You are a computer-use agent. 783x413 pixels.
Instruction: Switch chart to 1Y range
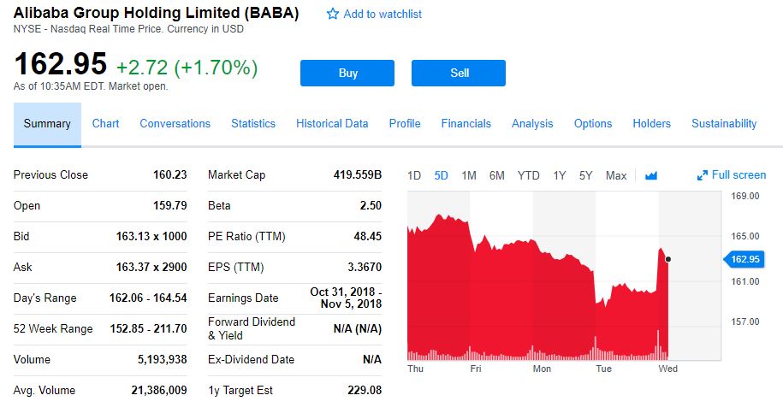click(x=560, y=175)
